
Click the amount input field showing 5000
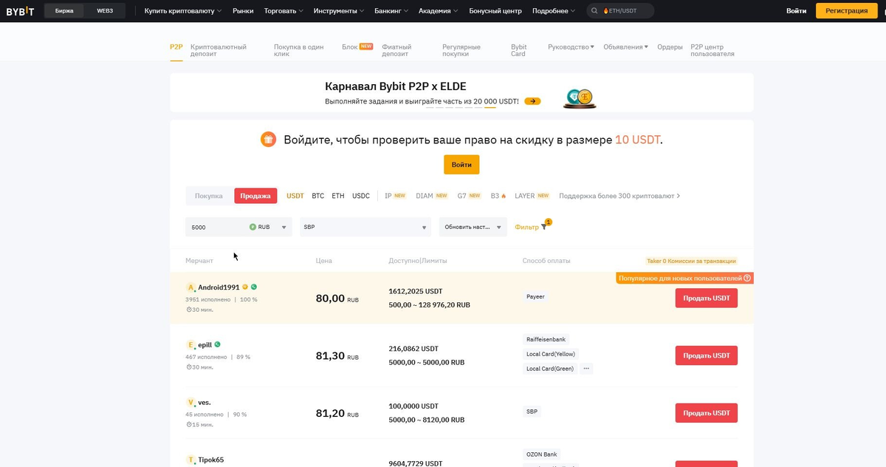(216, 227)
